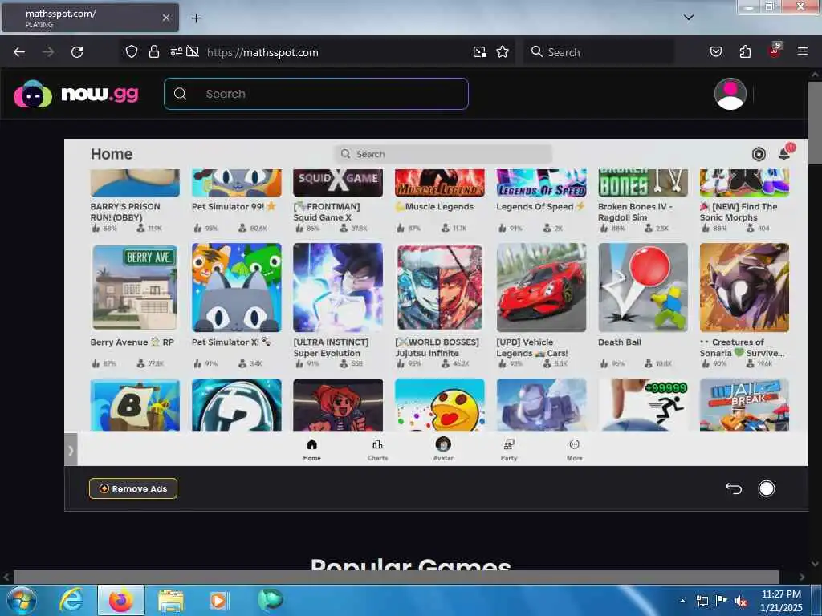
Task: Click the Firefox taskbar icon
Action: click(120, 600)
